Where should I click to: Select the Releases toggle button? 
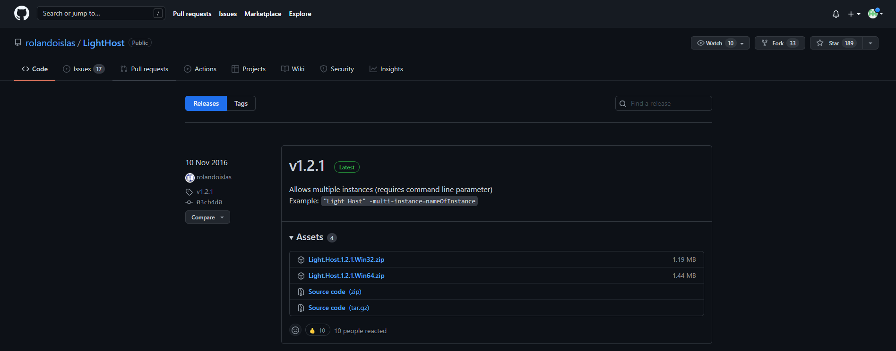(x=206, y=103)
